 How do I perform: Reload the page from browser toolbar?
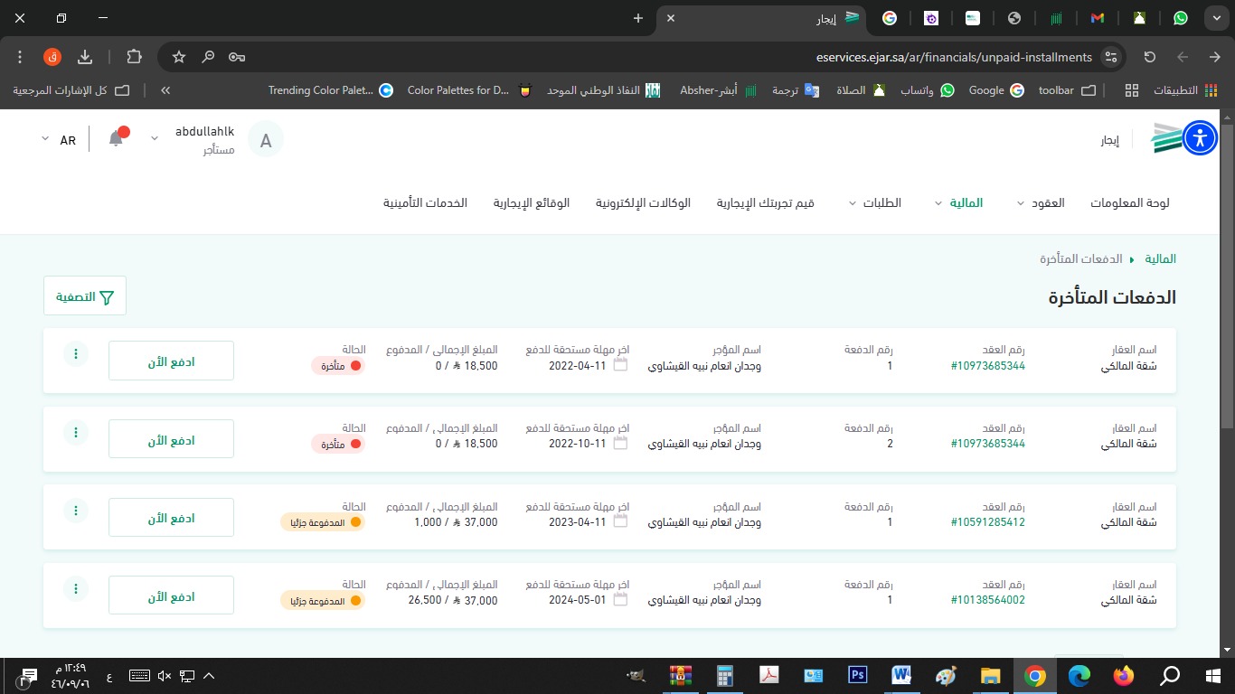click(1150, 57)
